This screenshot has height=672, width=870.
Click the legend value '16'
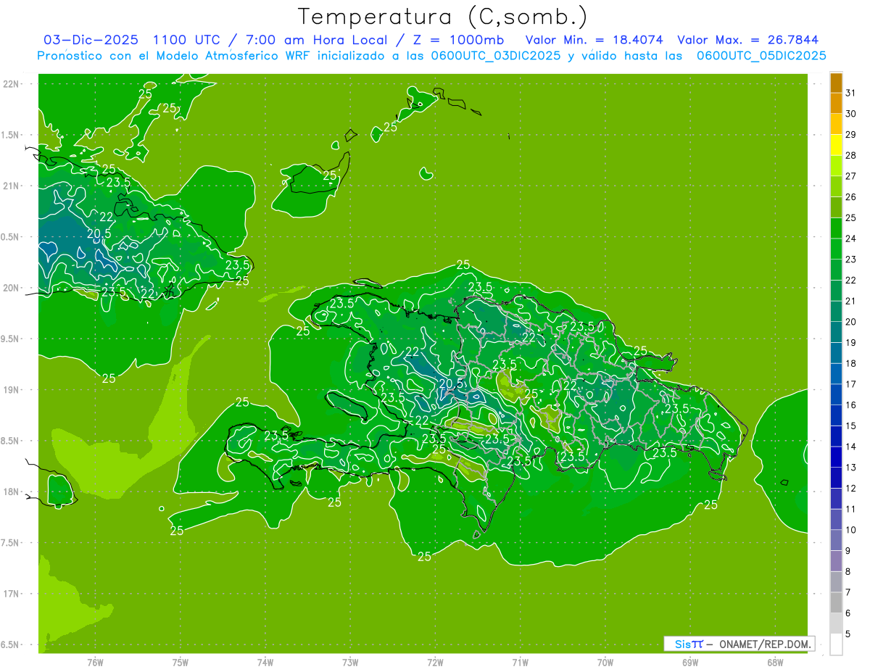click(x=851, y=405)
